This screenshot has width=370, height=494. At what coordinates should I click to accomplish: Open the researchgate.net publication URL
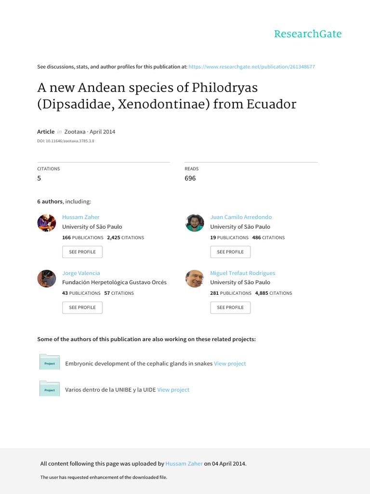251,67
